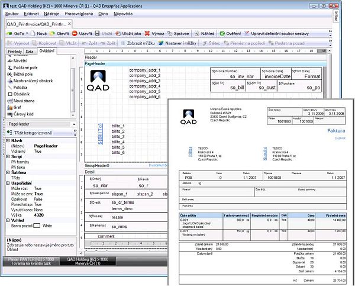Select the Graf chart control
The width and height of the screenshot is (355, 286).
[14, 107]
